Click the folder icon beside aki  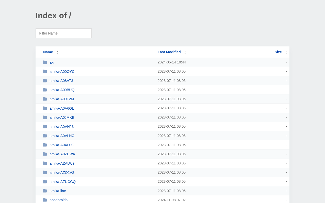point(45,62)
